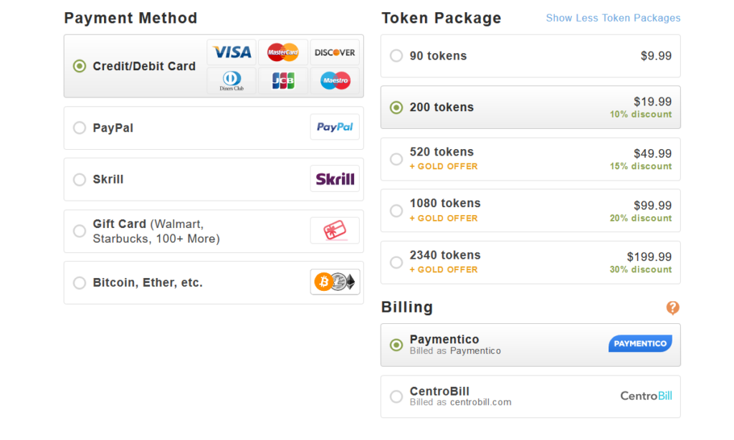Choose the 2340 tokens radio button
Screen dimensions: 734x440
396,262
